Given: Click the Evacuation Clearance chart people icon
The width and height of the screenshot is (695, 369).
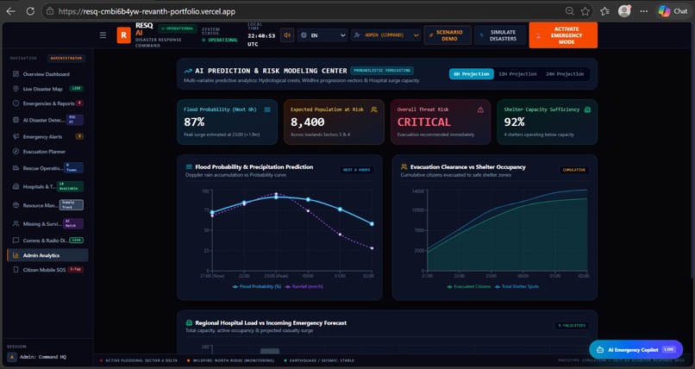Looking at the screenshot, I should [x=404, y=167].
